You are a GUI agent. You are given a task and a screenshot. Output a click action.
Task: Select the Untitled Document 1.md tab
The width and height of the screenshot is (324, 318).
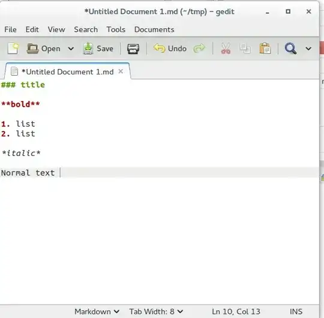point(68,72)
